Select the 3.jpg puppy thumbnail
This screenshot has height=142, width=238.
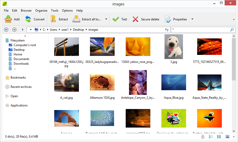point(174,47)
